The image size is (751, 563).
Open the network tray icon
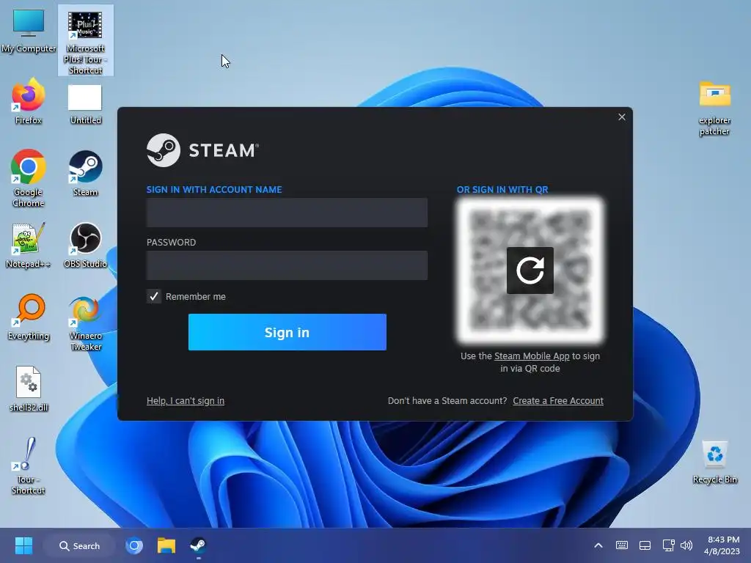[x=668, y=545]
